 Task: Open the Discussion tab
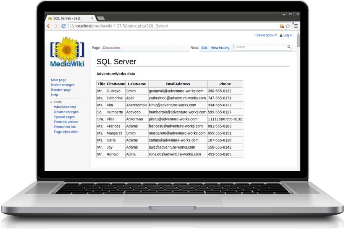coord(111,48)
